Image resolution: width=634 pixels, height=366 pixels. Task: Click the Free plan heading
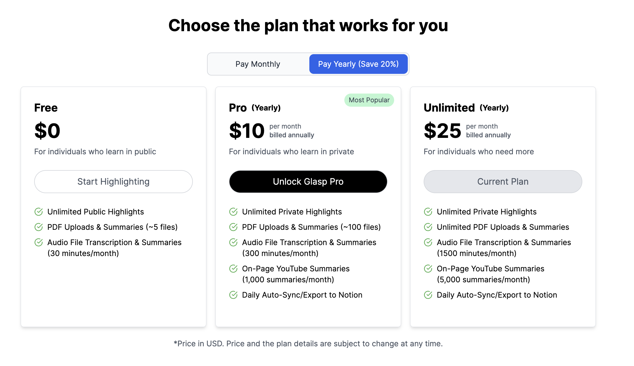point(46,108)
